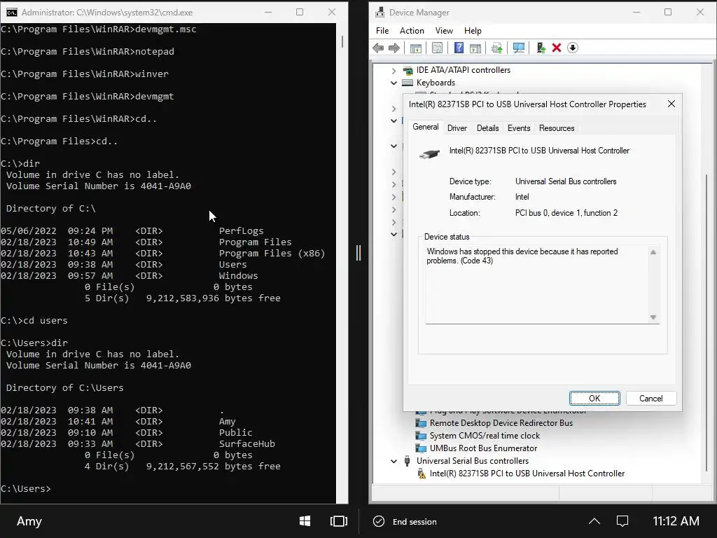This screenshot has width=717, height=538.
Task: Click the cmd window vertical scrollbar thumb
Action: [342, 41]
